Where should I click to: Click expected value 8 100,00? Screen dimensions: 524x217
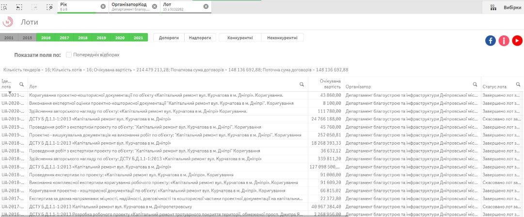333,103
